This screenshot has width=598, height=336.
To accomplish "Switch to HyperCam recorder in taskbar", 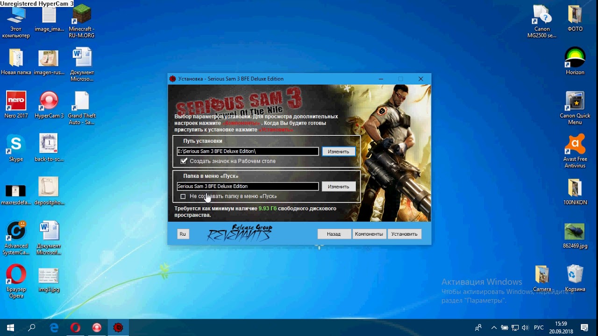I will (97, 328).
